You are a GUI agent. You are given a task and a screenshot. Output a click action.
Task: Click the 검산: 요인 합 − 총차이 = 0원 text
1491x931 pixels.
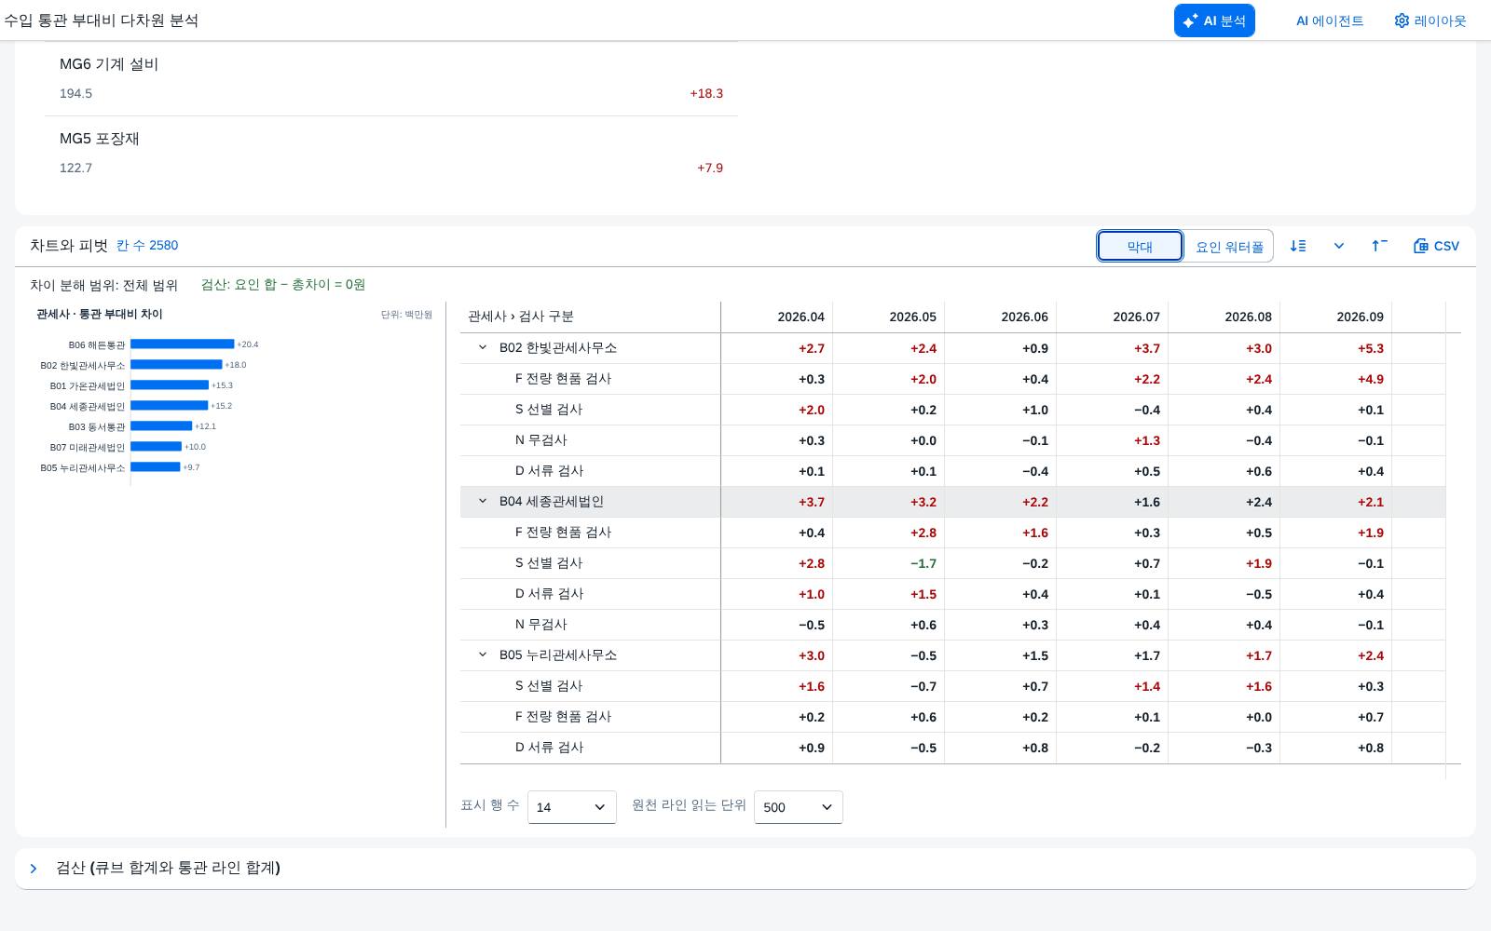(x=283, y=284)
